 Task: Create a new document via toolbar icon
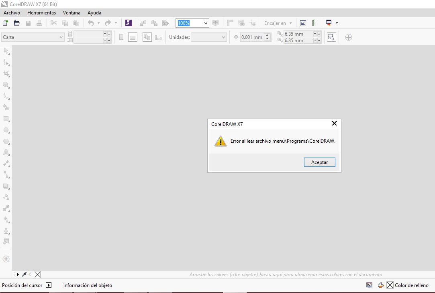point(5,23)
